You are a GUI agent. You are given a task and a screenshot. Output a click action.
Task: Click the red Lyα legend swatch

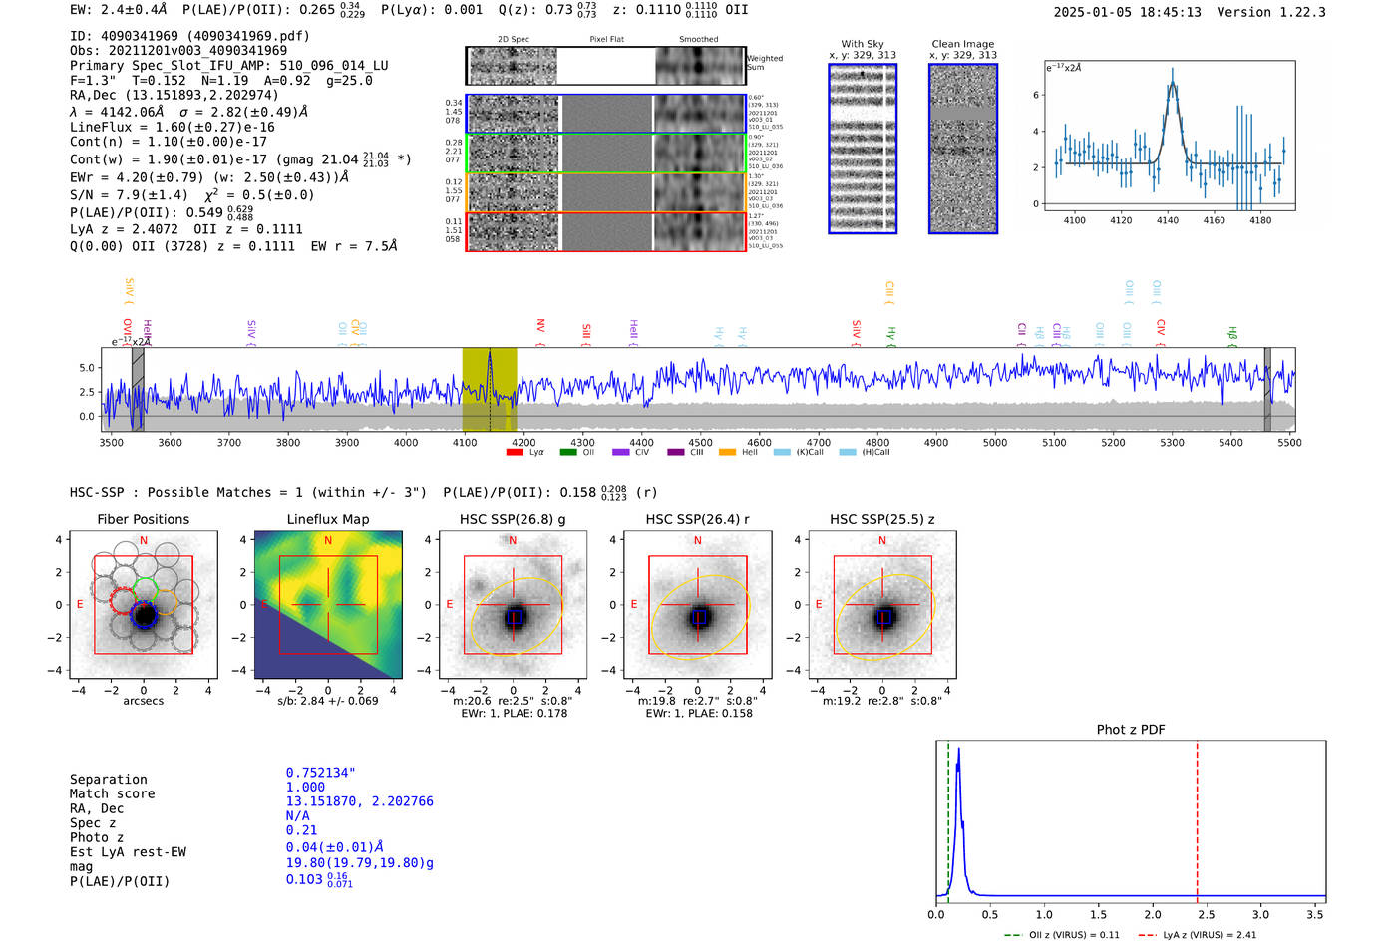515,452
